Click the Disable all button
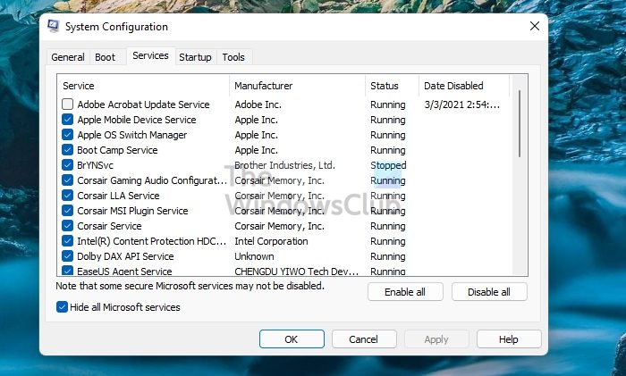The height and width of the screenshot is (376, 626). point(489,292)
